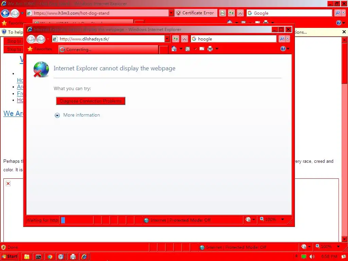Click scroll down arrow on background scrollbar
Viewport: 348px width, 261px height.
[344, 239]
